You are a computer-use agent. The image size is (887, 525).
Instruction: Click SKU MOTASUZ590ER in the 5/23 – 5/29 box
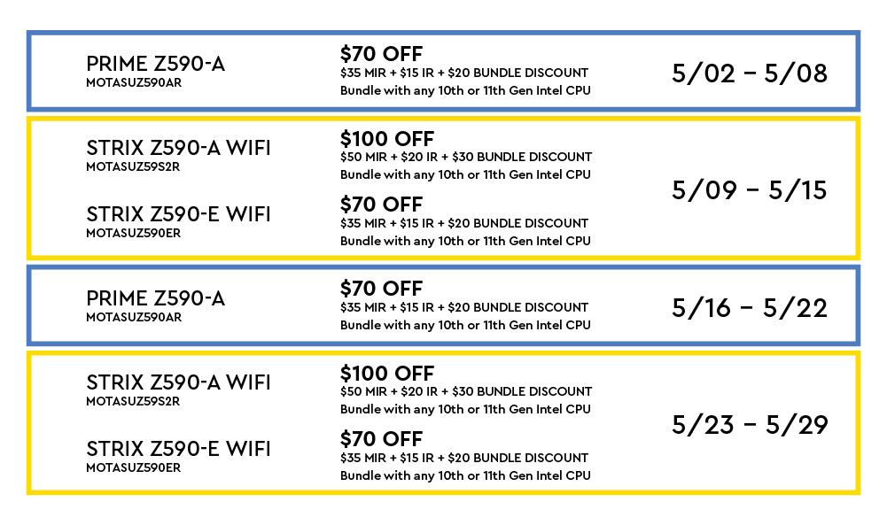(133, 467)
